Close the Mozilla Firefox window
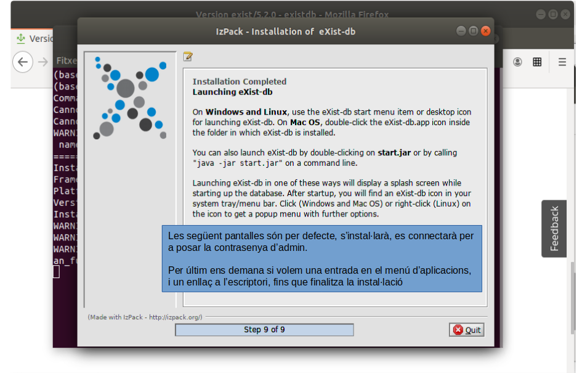Image resolution: width=582 pixels, height=373 pixels. pos(565,15)
